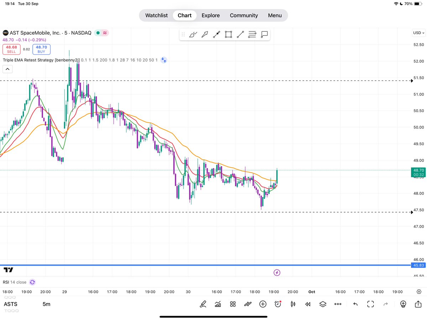
Task: Click the 52.50 price scale label
Action: point(418,44)
